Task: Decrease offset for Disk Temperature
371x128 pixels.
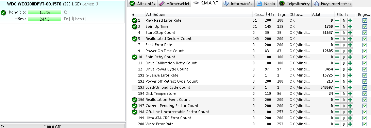Action: pyautogui.click(x=337, y=93)
